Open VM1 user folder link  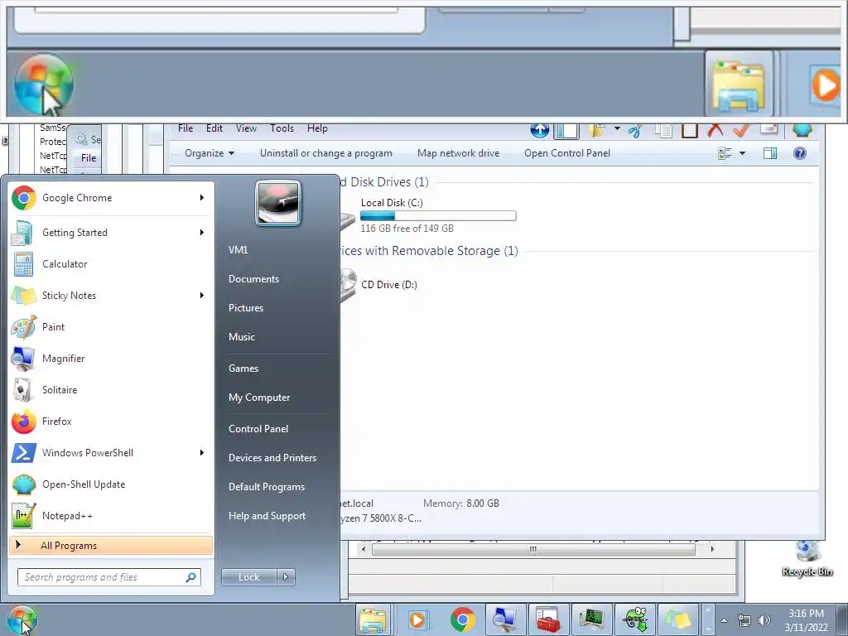pyautogui.click(x=278, y=250)
